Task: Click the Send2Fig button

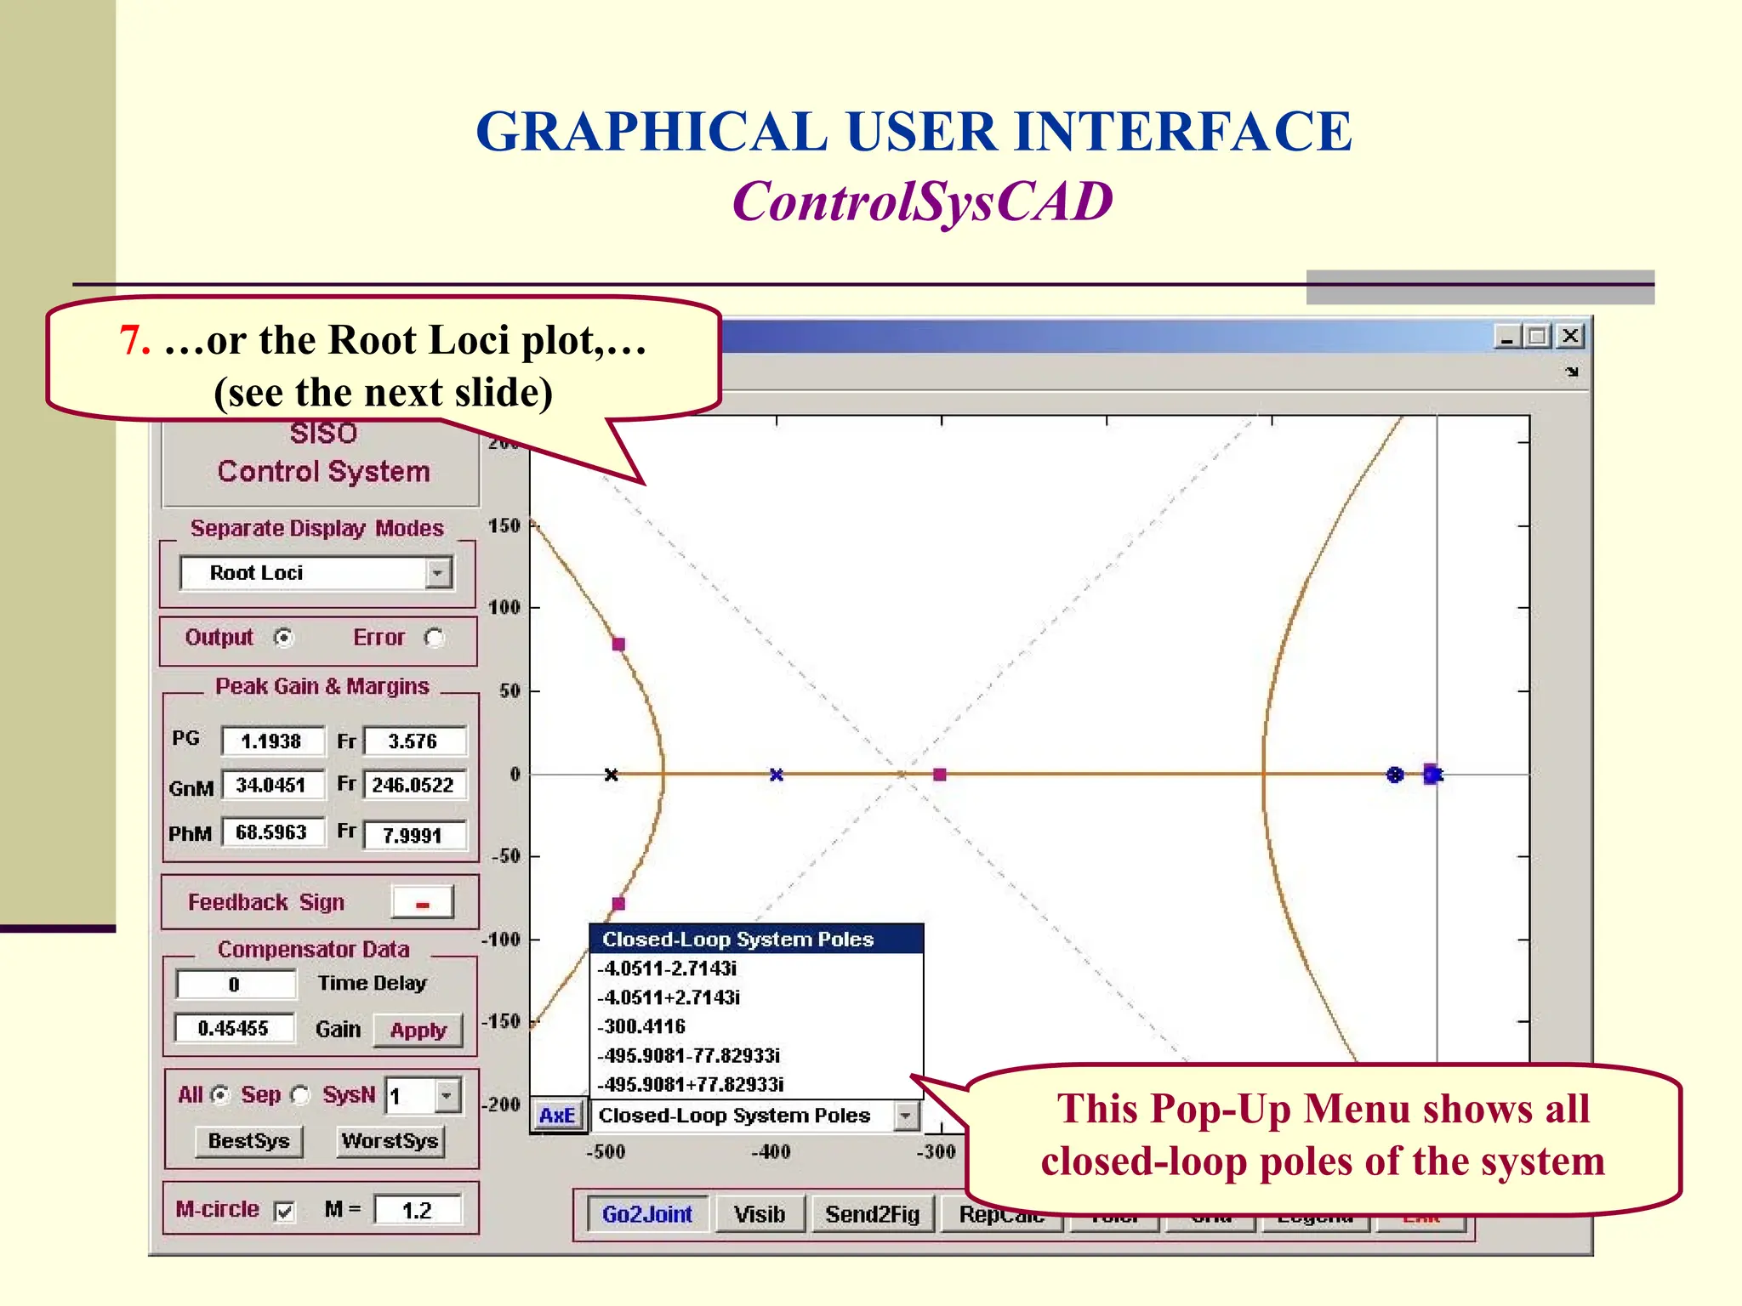Action: tap(873, 1214)
